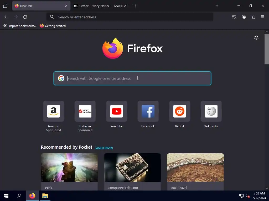This screenshot has height=201, width=269.
Task: Open the BBC Travel story thumbnail
Action: pyautogui.click(x=195, y=167)
